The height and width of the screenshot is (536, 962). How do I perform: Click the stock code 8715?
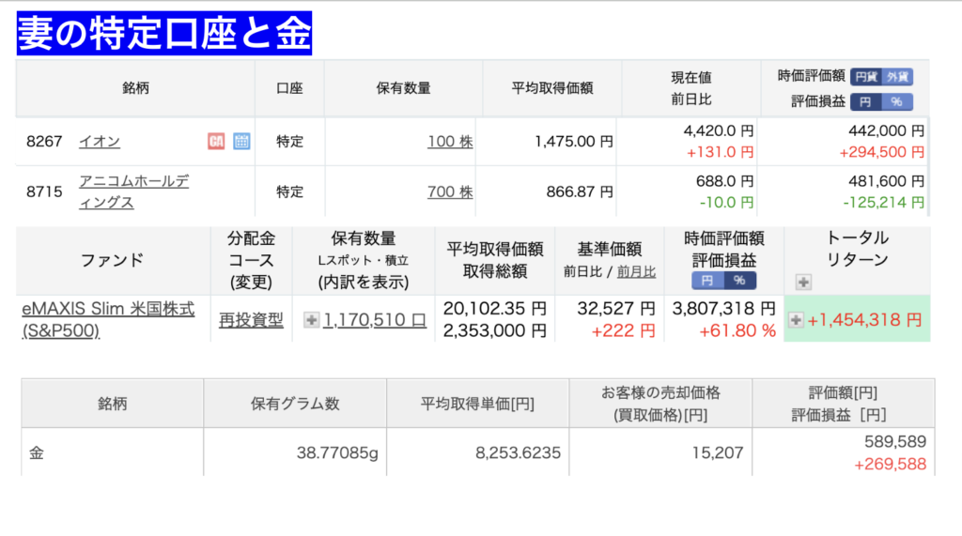[x=44, y=191]
